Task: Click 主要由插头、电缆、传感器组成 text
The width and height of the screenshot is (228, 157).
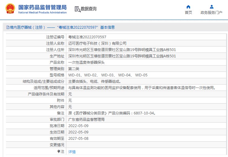Action: point(95,82)
